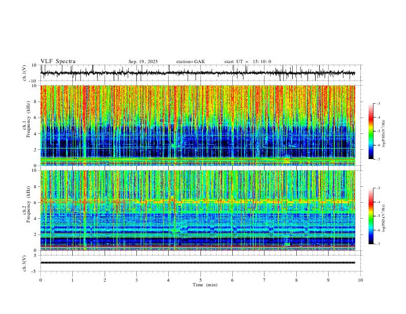The image size is (406, 314).
Task: Click the ch.3 flat black signal trace
Action: [x=197, y=263]
